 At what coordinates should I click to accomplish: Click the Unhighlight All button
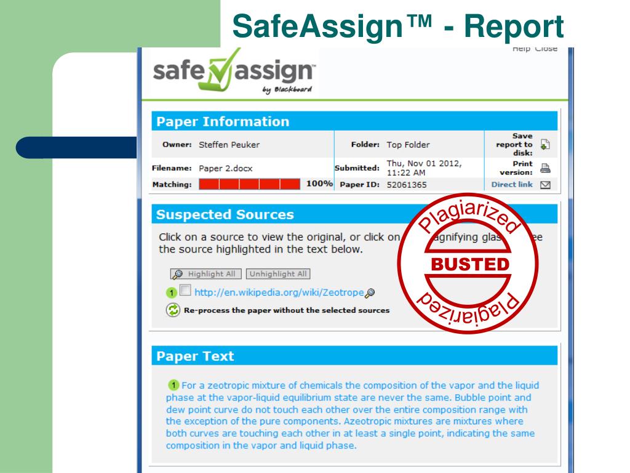tap(278, 274)
